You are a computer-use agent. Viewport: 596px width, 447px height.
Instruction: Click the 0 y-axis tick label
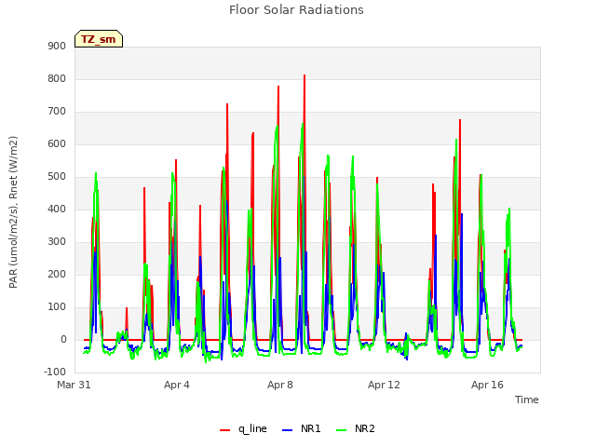[63, 340]
